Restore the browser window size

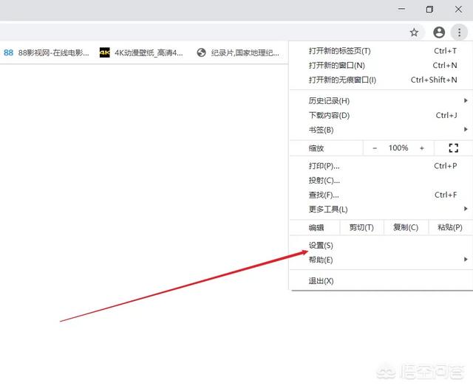[x=429, y=10]
